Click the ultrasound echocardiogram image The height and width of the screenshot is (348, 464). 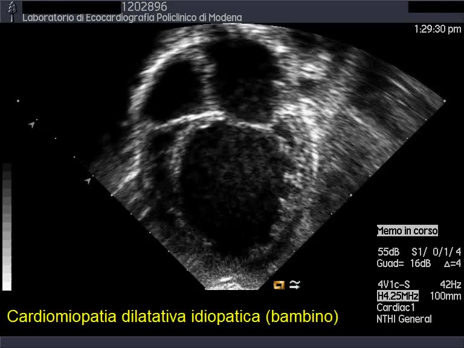pos(266,157)
